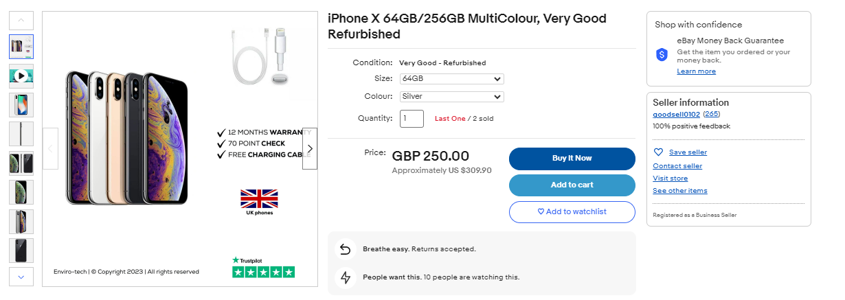
Task: Click the heart icon beside Save seller
Action: click(x=658, y=152)
